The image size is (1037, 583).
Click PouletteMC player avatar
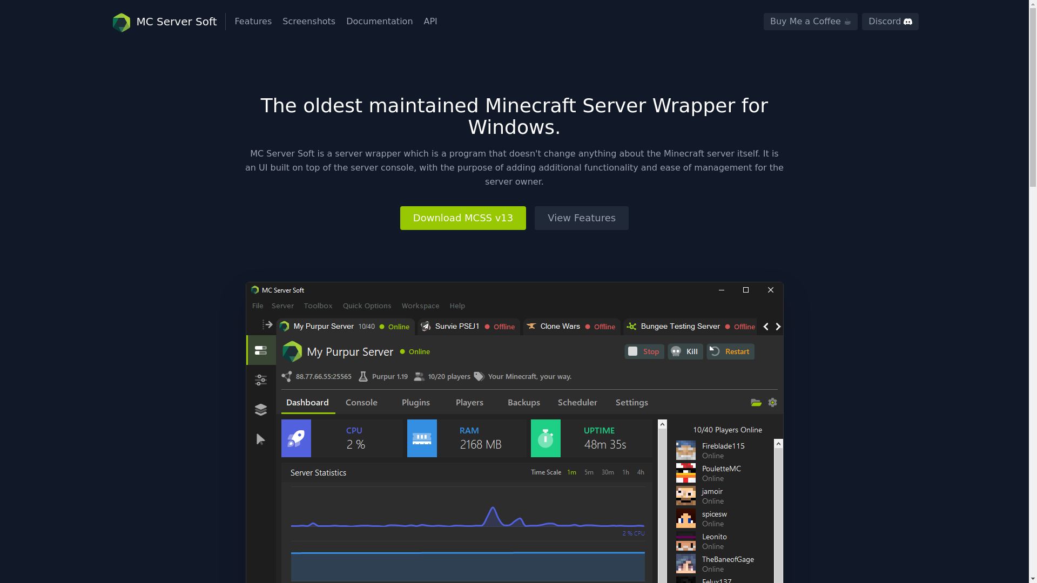click(686, 473)
